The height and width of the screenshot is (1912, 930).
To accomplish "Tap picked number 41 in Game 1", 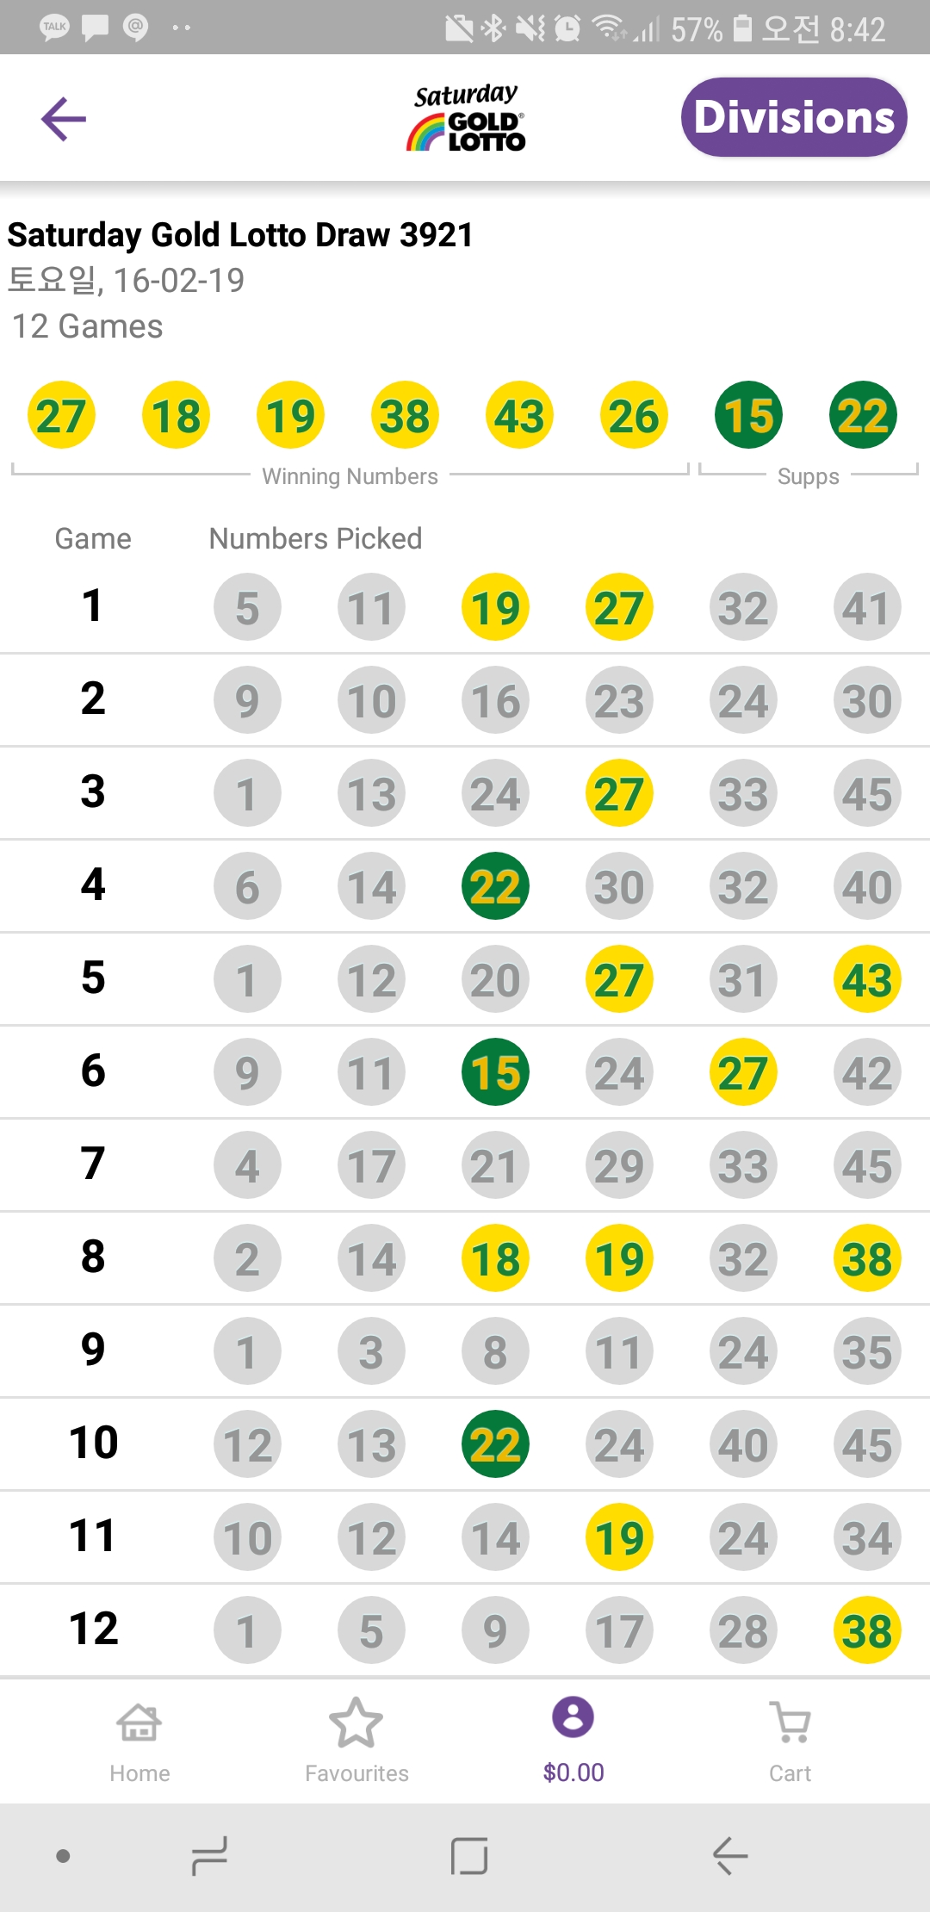I will [x=866, y=608].
